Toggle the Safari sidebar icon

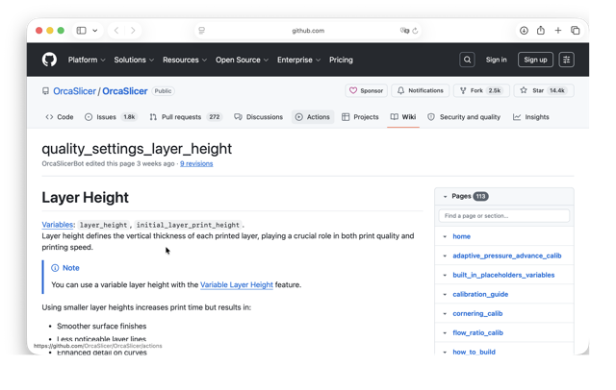click(81, 30)
